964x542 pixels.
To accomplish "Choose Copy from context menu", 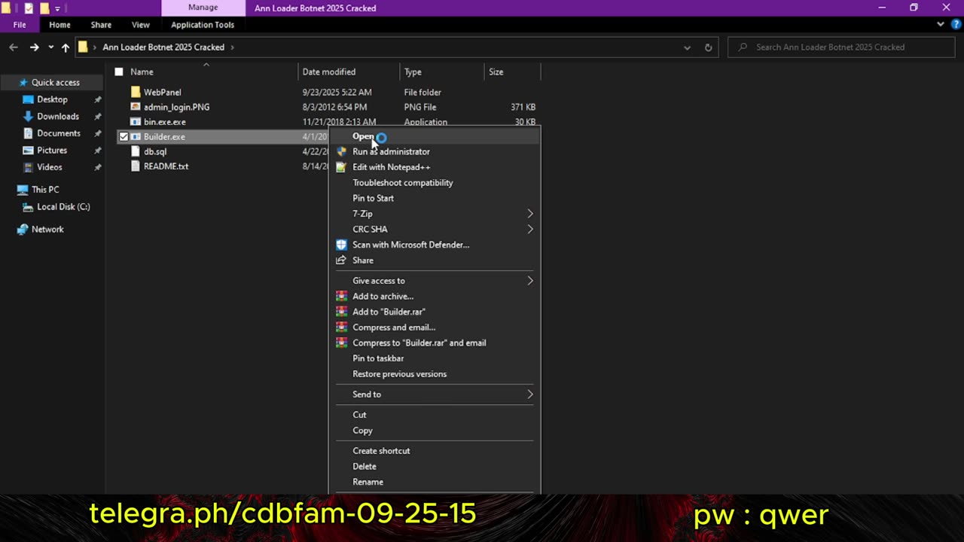I will click(435, 431).
